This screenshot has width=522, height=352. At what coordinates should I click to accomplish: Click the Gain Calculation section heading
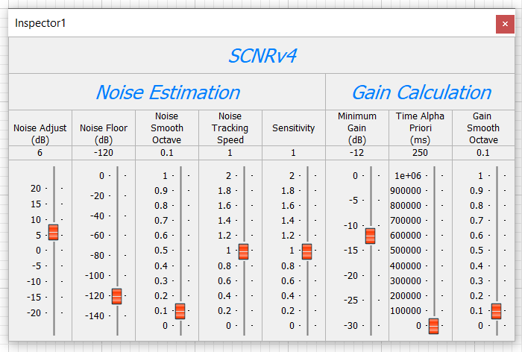click(421, 92)
